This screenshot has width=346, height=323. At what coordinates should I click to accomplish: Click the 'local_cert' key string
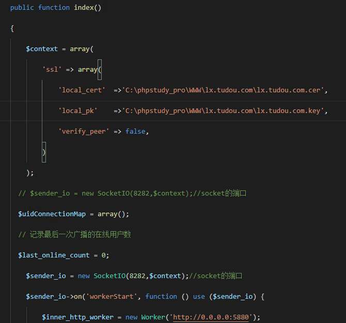(x=82, y=90)
